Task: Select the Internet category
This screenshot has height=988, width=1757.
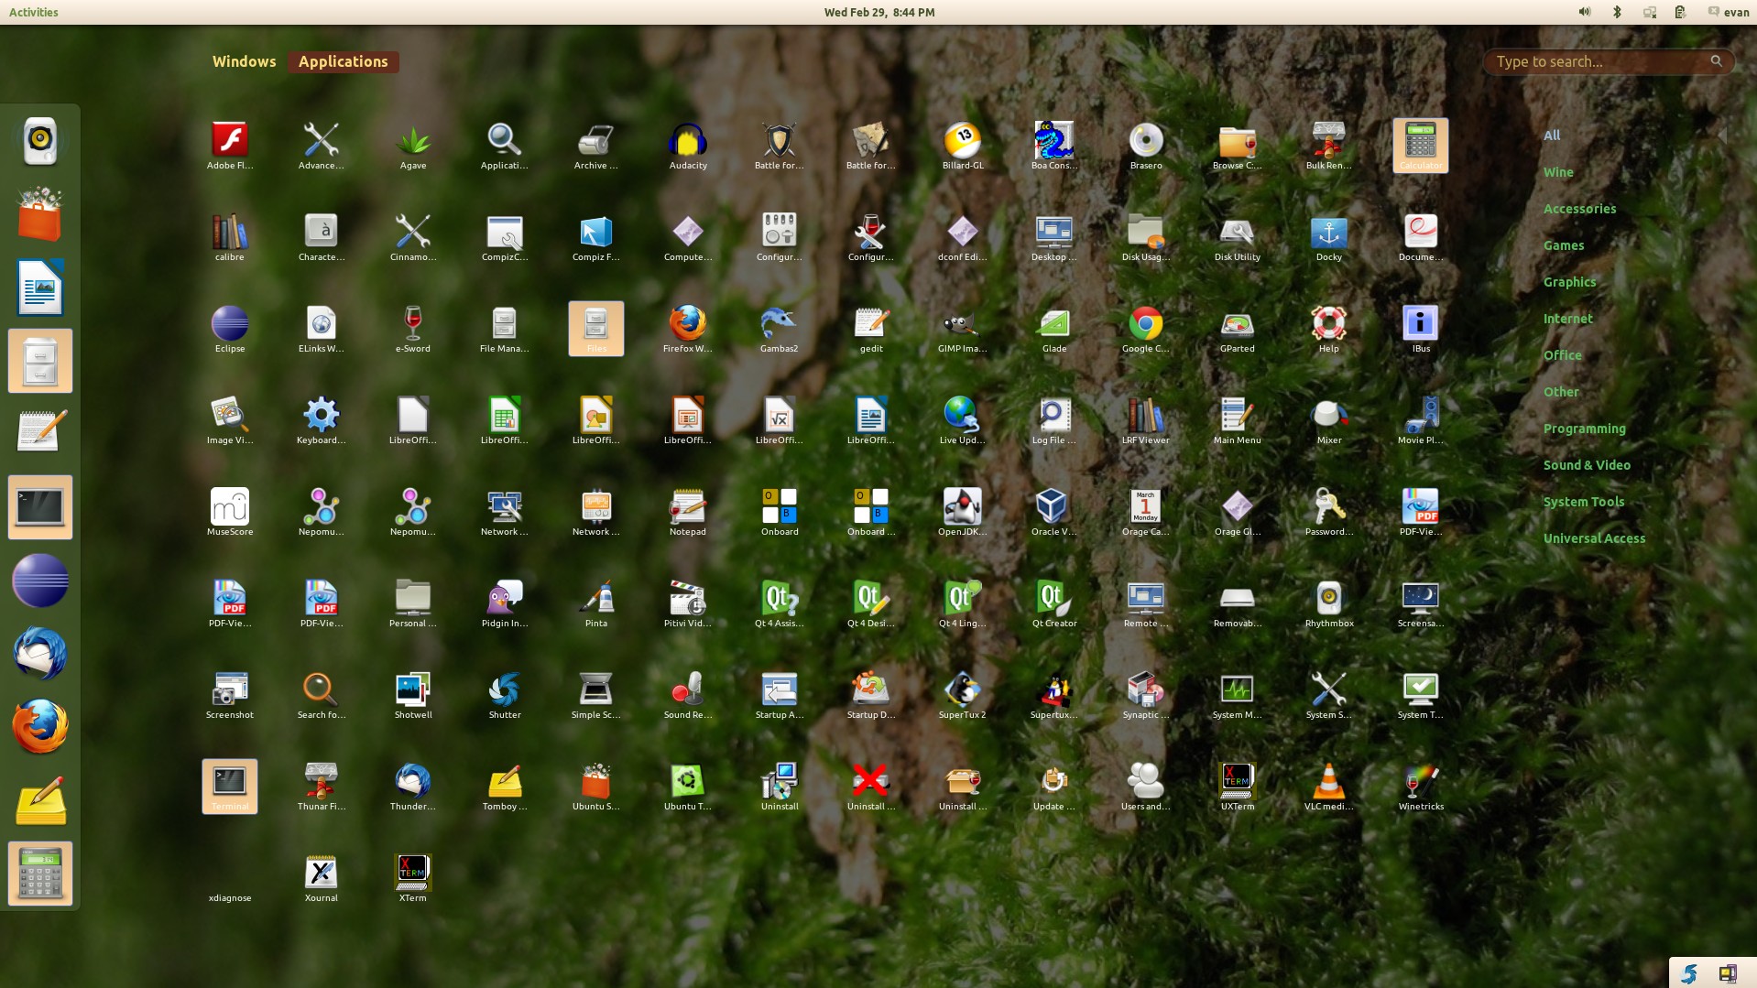Action: (x=1567, y=319)
